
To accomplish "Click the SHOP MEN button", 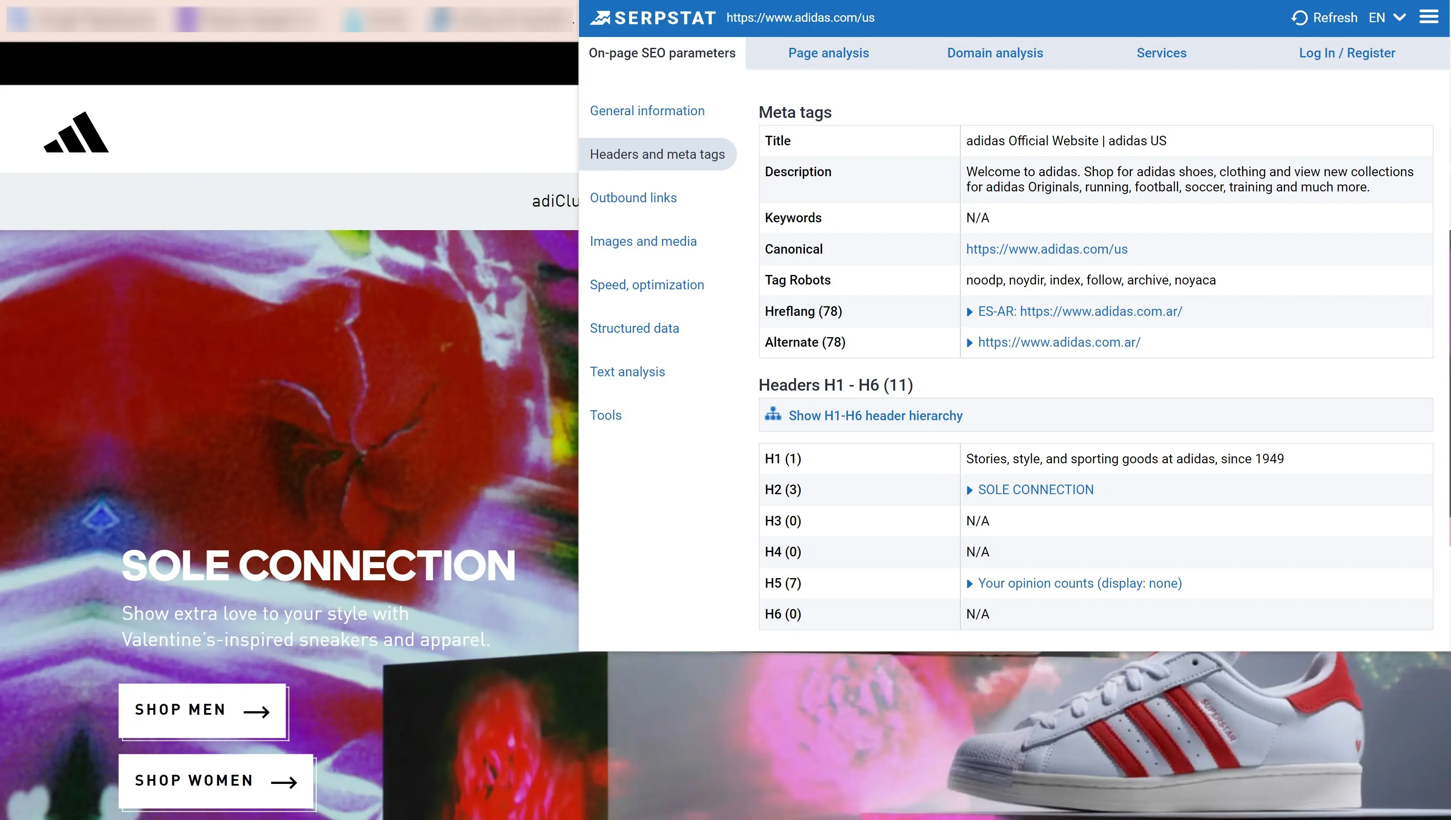I will click(202, 710).
